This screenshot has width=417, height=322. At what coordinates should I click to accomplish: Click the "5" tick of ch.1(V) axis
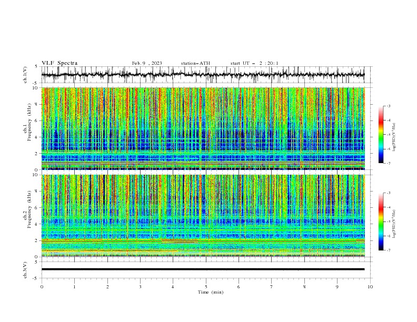[36, 66]
